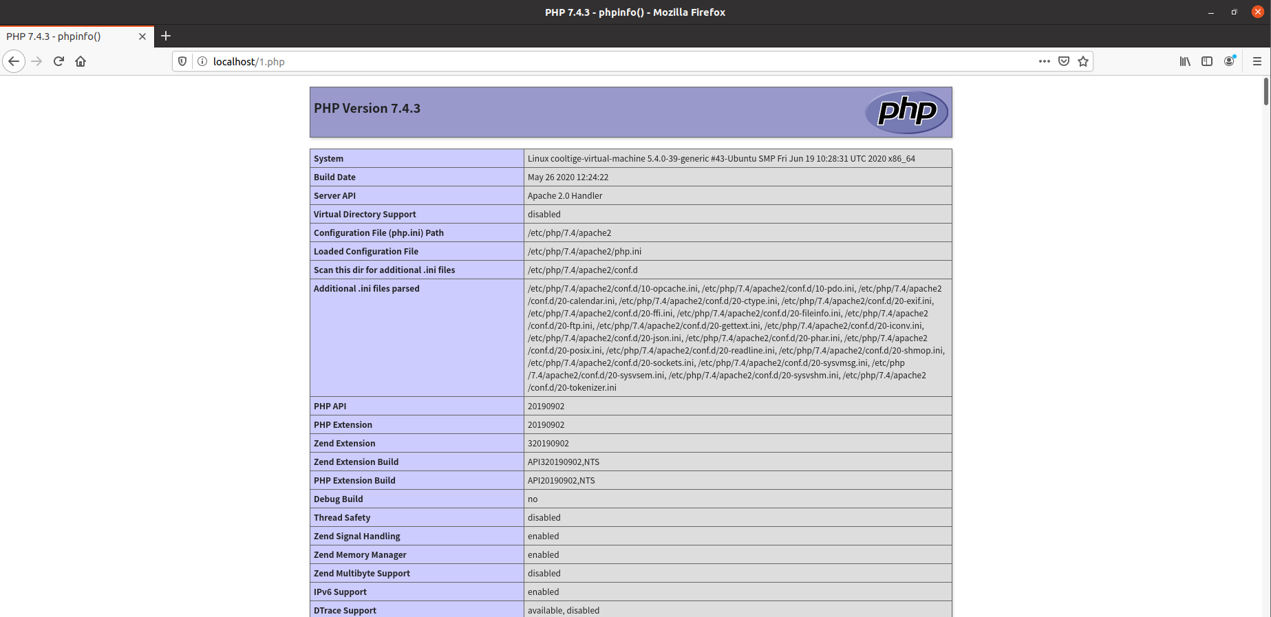This screenshot has height=617, width=1271.
Task: Click 'available, disabled' value
Action: pos(564,610)
